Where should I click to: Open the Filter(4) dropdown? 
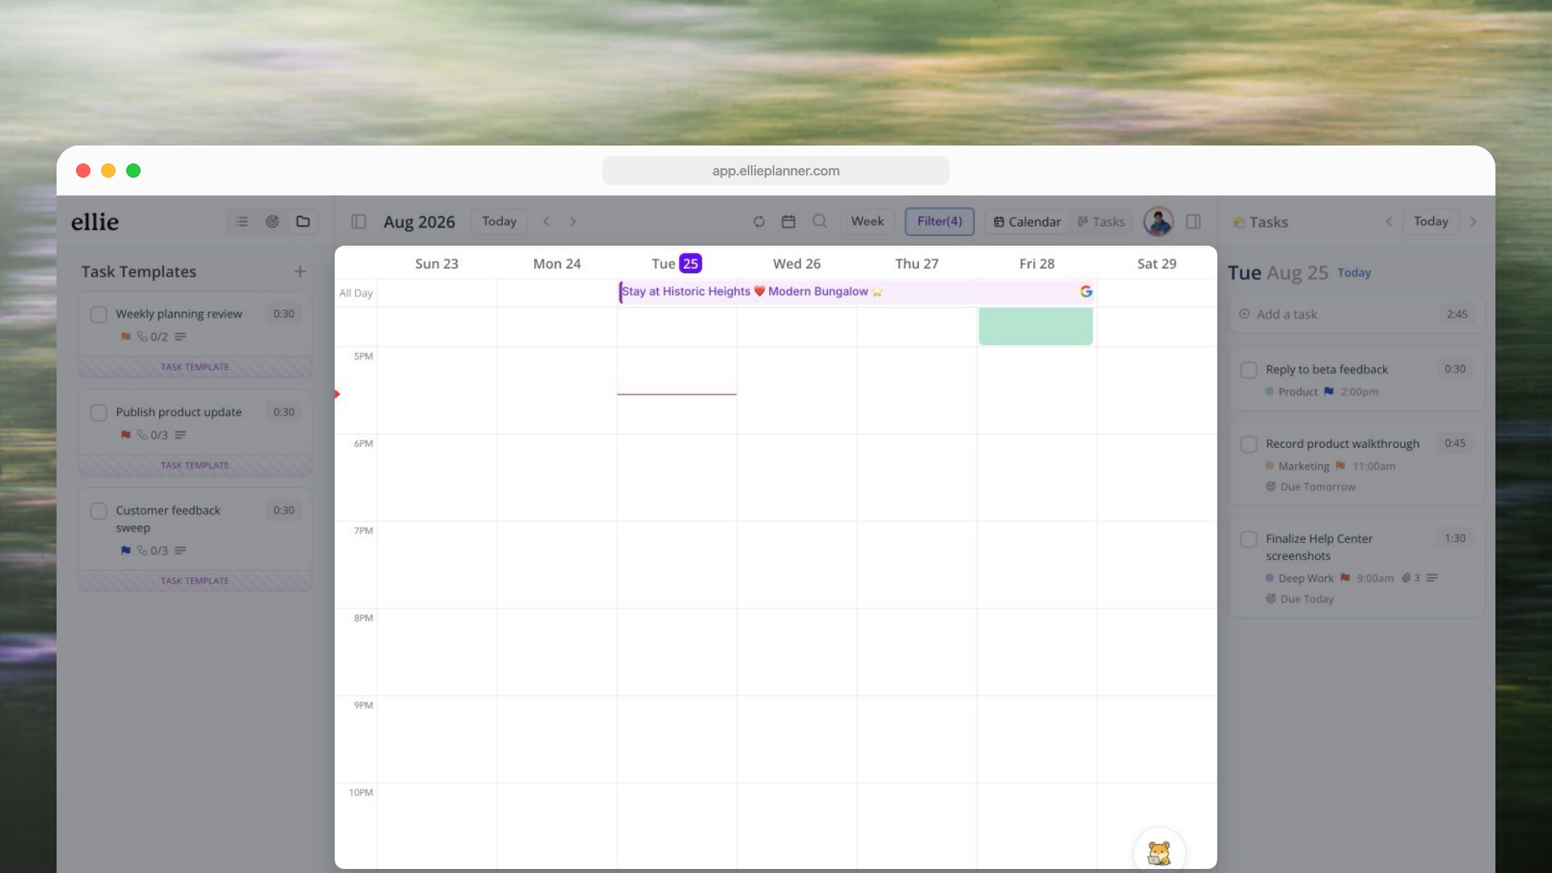click(939, 221)
